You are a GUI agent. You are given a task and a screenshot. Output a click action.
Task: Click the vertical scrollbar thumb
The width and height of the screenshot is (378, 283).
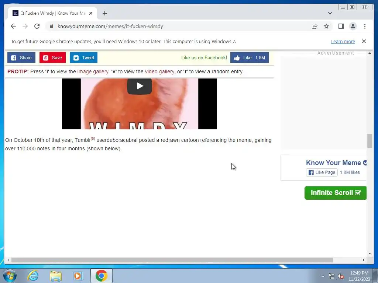point(369,140)
